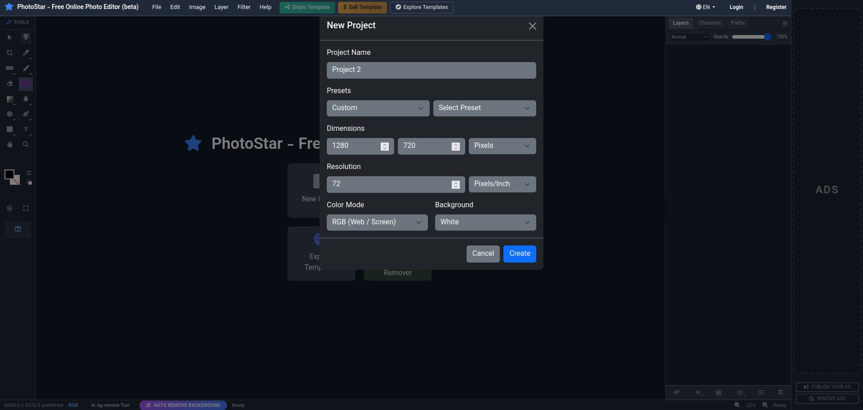Choose the Shape rectangle tool
This screenshot has height=410, width=863.
9,129
